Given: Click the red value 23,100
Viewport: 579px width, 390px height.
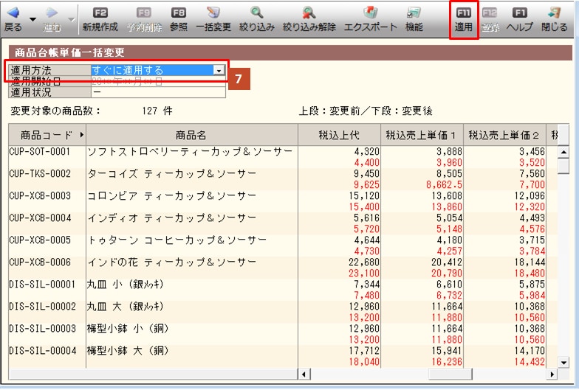Looking at the screenshot, I should pos(364,273).
